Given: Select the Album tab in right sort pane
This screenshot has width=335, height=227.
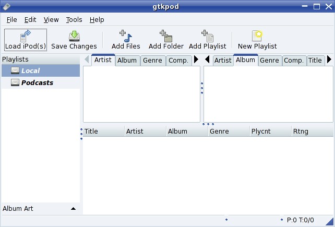Looking at the screenshot, I should 245,60.
